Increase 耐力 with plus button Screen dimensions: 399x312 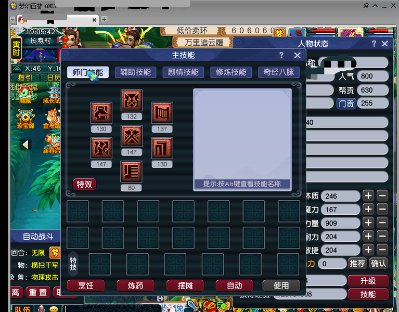coord(368,236)
